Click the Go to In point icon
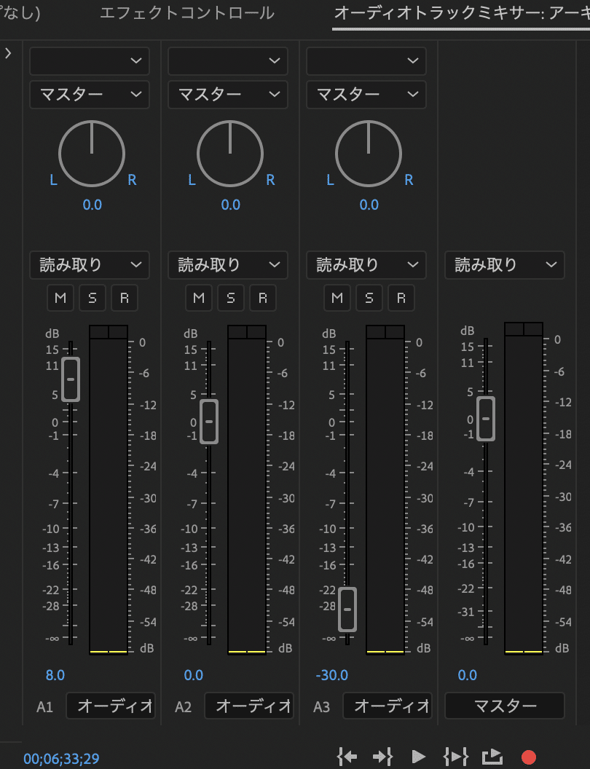The height and width of the screenshot is (769, 590). (x=347, y=756)
